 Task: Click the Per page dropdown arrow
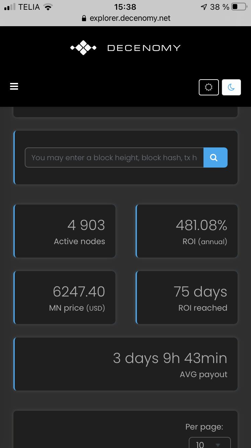click(218, 445)
